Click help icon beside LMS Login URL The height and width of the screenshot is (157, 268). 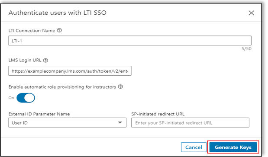point(45,60)
